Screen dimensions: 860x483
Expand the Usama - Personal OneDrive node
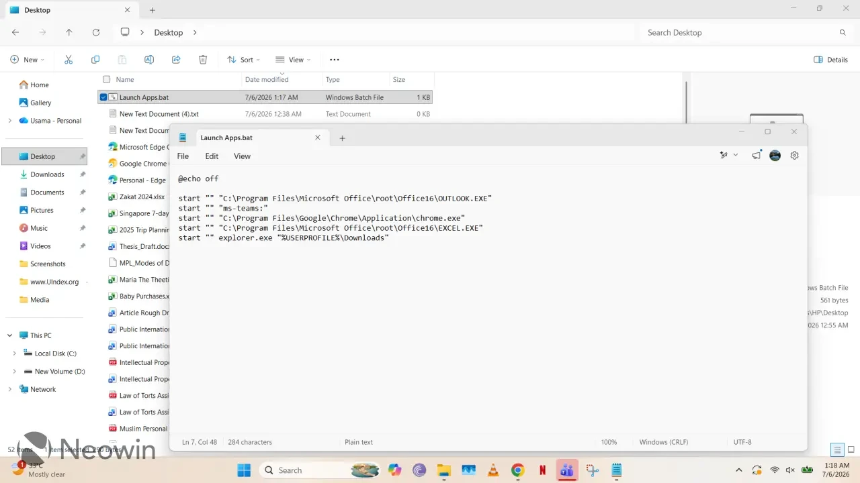[9, 121]
